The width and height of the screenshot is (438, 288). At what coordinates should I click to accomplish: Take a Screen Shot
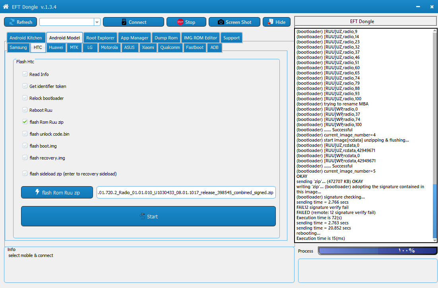[235, 22]
